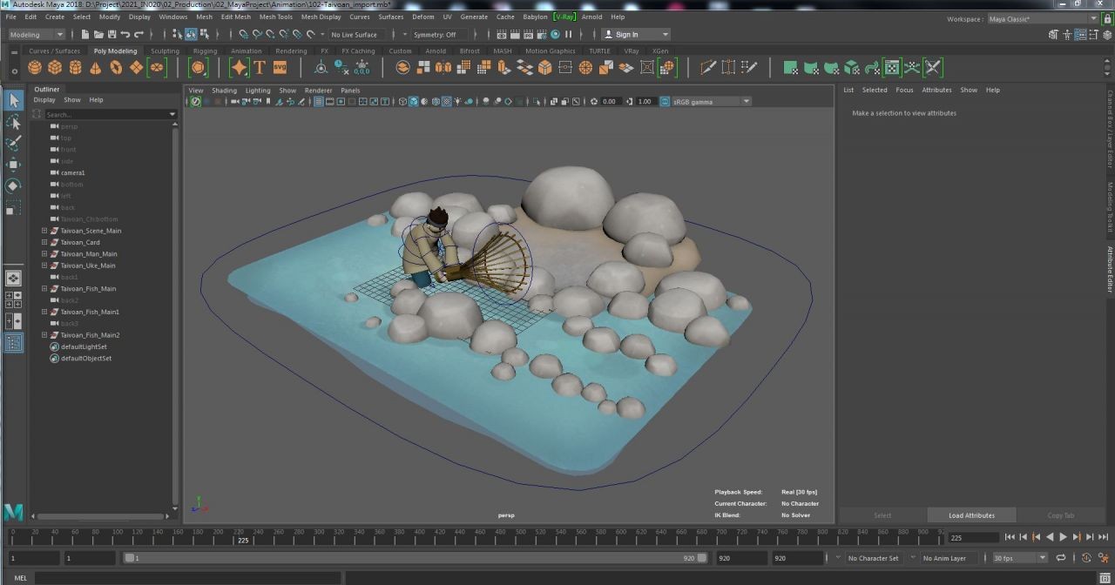1115x585 pixels.
Task: Click the Load Attributes button
Action: 971,515
